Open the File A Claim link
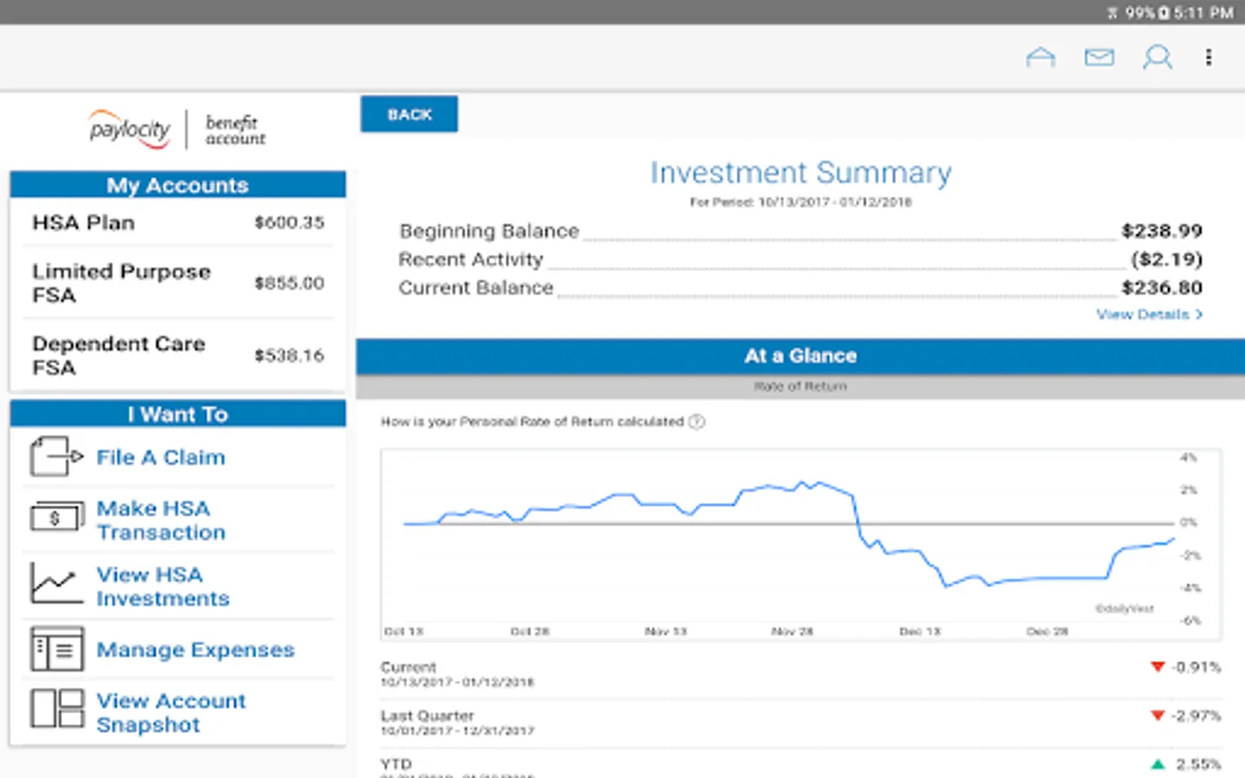 tap(161, 457)
